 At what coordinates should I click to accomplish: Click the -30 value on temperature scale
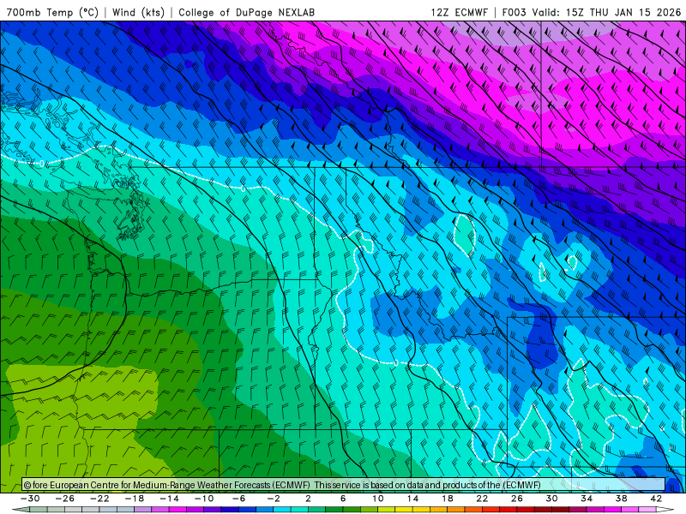[30, 499]
